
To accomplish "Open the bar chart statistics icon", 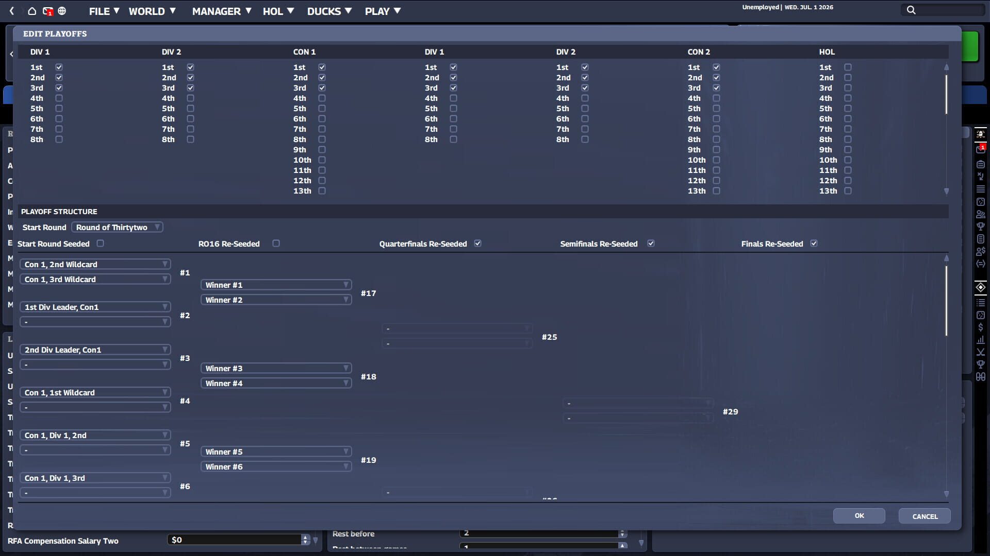I will pyautogui.click(x=981, y=340).
